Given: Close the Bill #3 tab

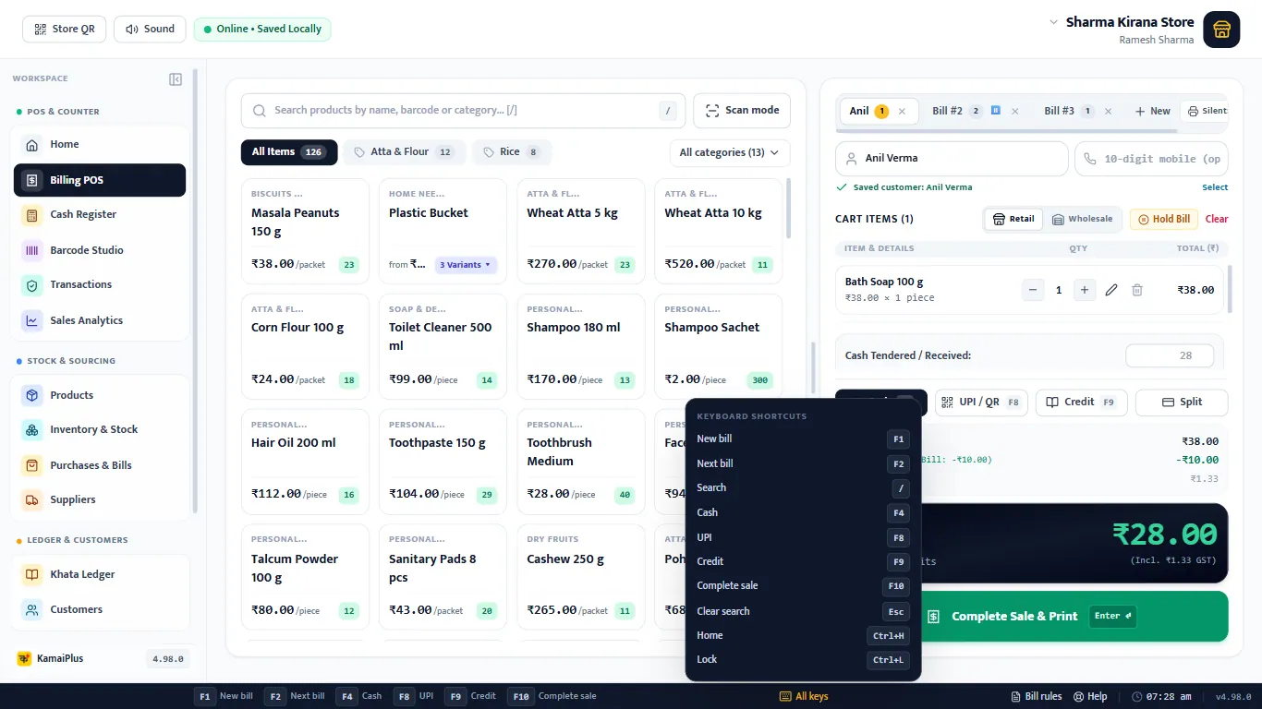Looking at the screenshot, I should point(1108,111).
